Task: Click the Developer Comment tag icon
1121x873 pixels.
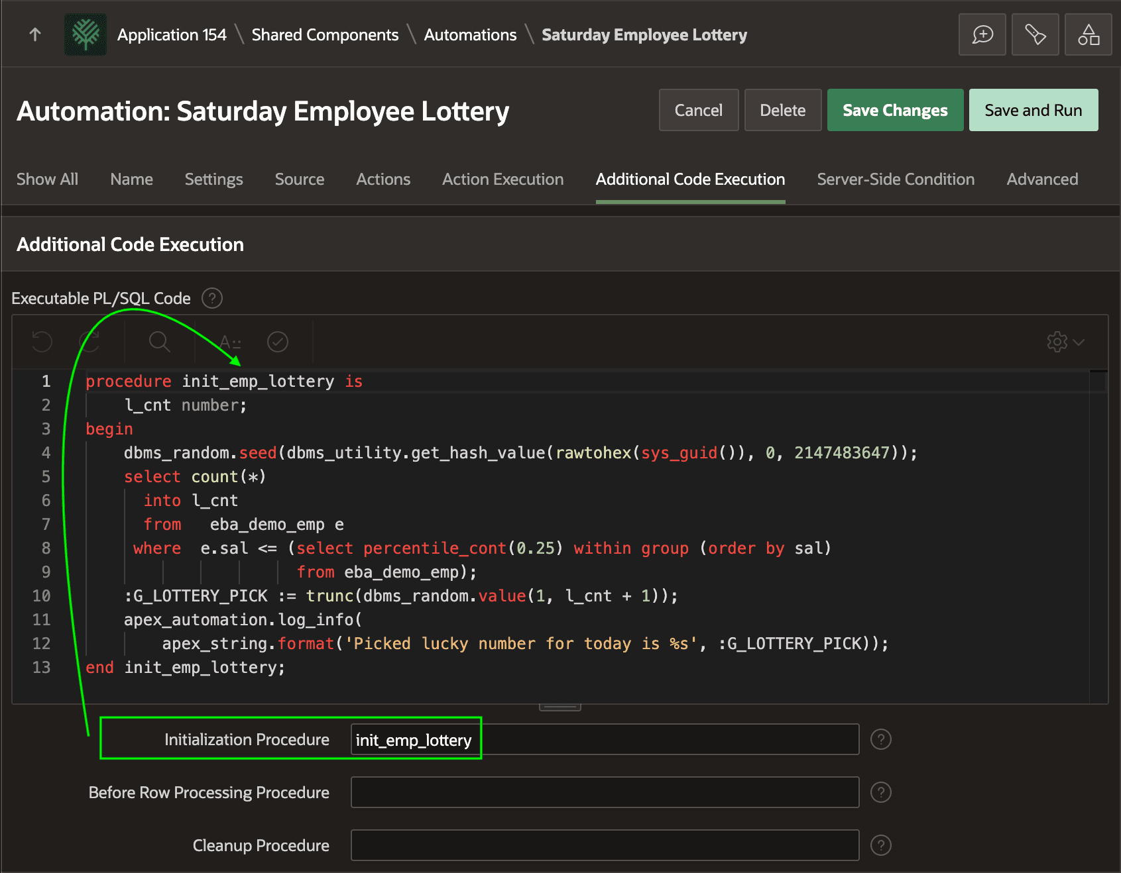Action: click(x=1035, y=34)
